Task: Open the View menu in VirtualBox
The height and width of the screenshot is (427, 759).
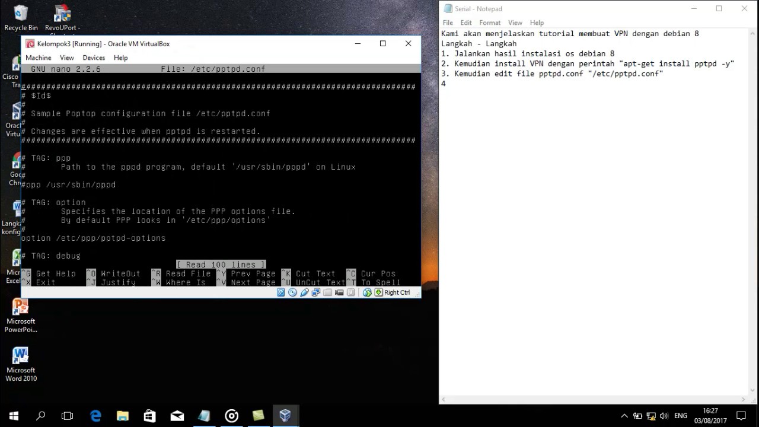Action: [67, 58]
